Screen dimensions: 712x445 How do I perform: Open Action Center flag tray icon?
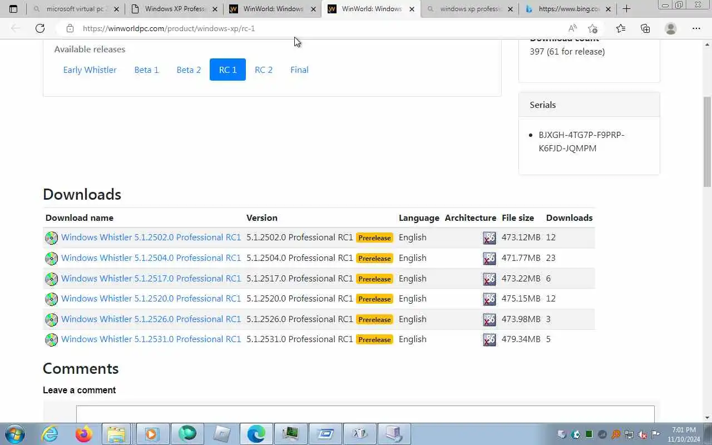(656, 434)
